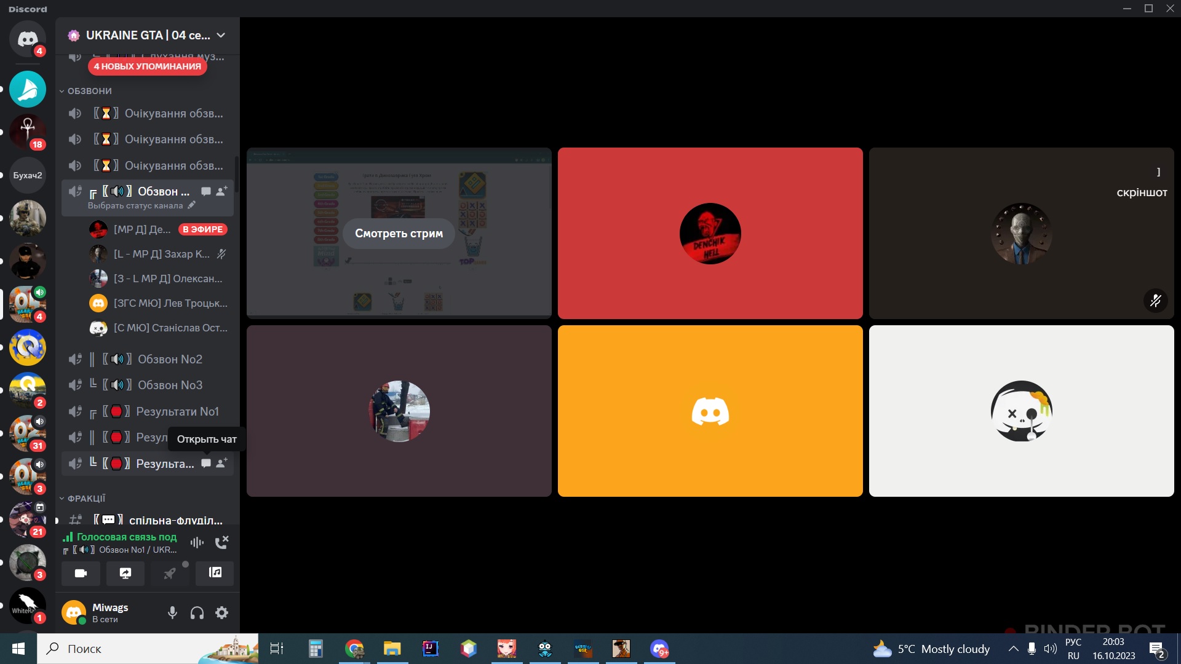The height and width of the screenshot is (664, 1181).
Task: Select user [МР Д] Де... in the voice list
Action: point(159,229)
